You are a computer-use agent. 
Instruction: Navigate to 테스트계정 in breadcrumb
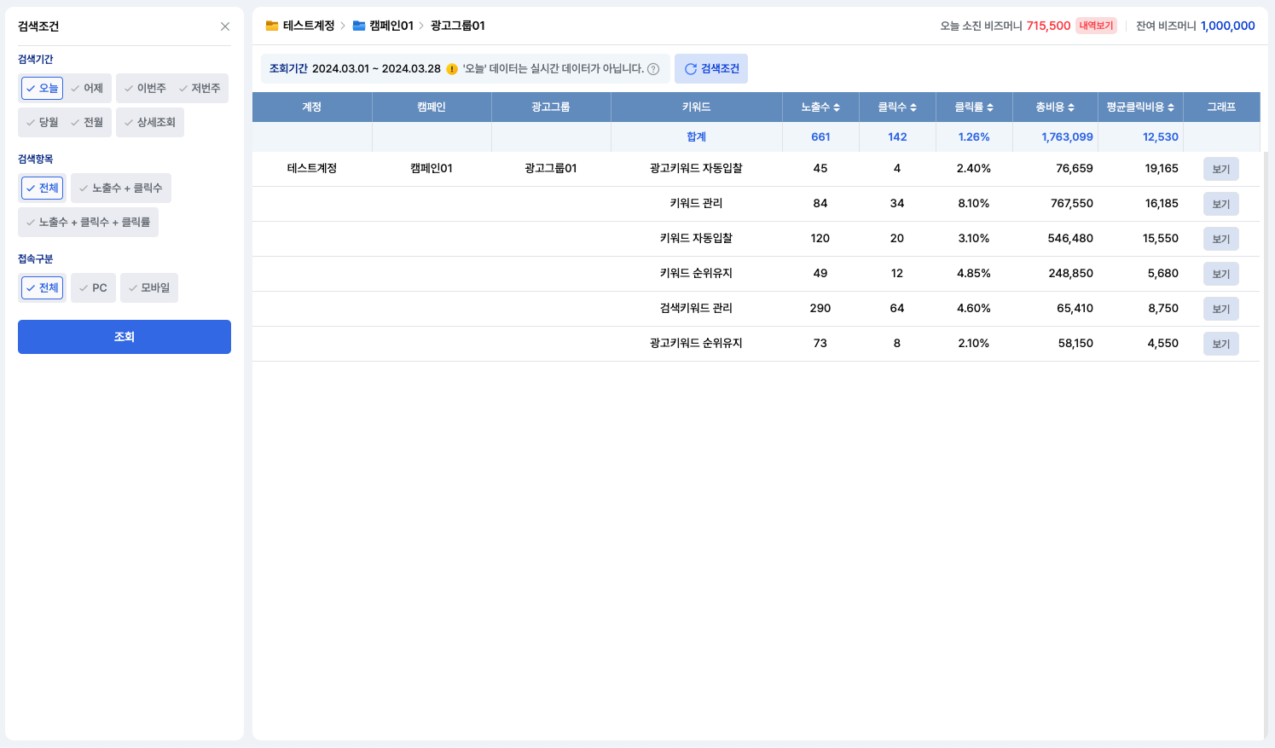click(309, 26)
